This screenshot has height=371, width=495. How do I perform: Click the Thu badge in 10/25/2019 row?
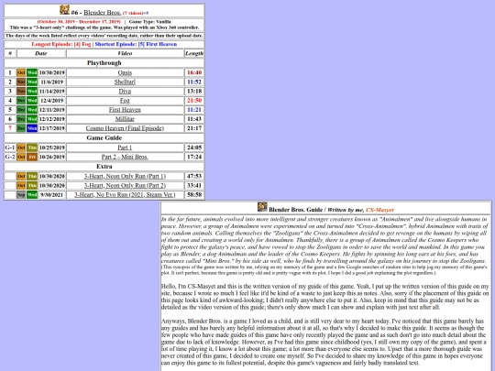[x=32, y=147]
